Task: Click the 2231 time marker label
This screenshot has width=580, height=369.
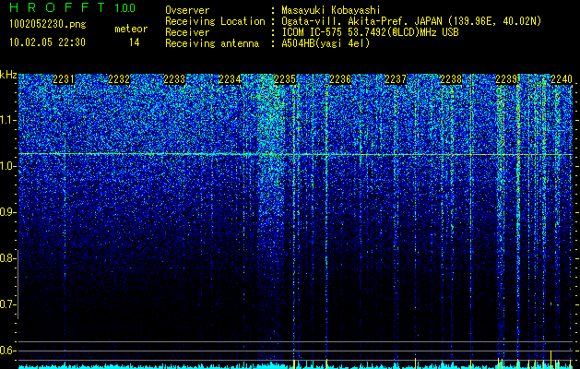Action: click(x=64, y=79)
